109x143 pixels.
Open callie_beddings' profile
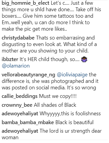pos(19,96)
